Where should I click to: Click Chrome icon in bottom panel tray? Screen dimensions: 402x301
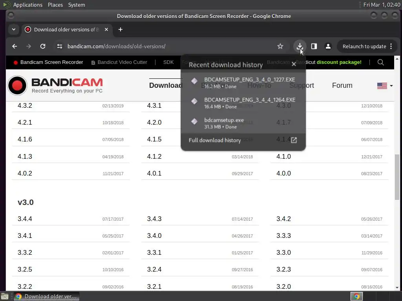(356, 296)
